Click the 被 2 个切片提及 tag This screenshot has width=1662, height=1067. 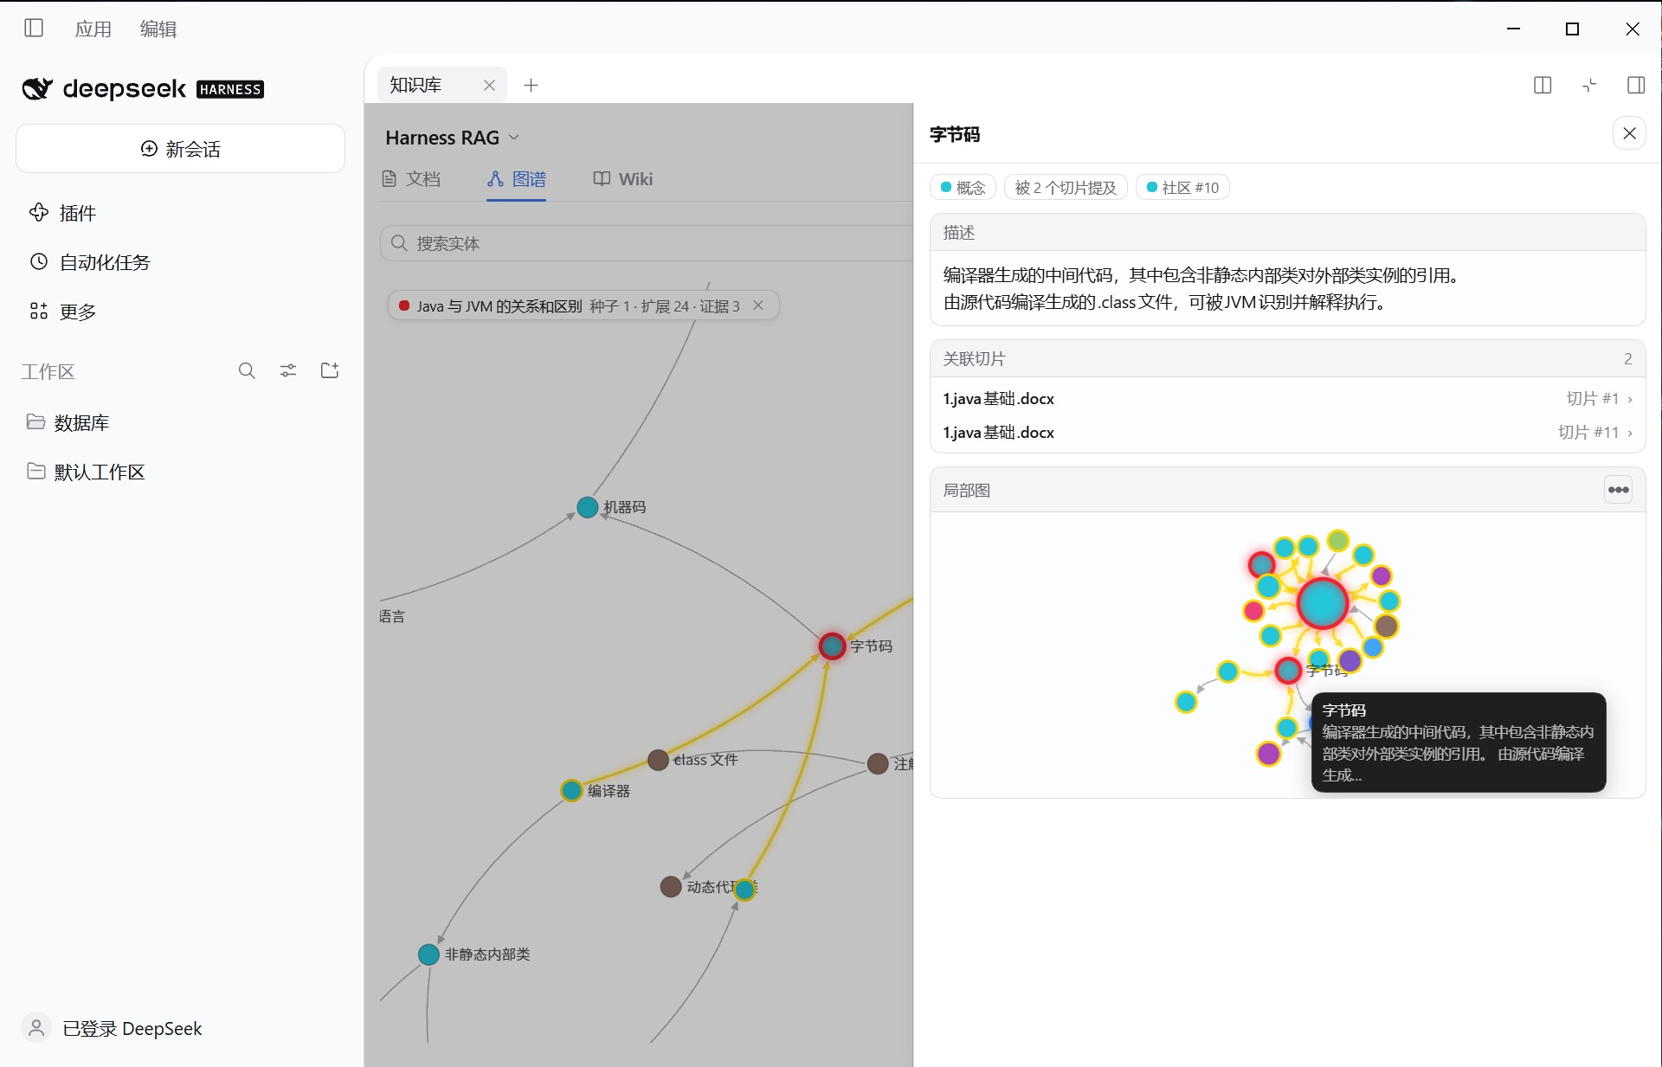click(x=1066, y=188)
